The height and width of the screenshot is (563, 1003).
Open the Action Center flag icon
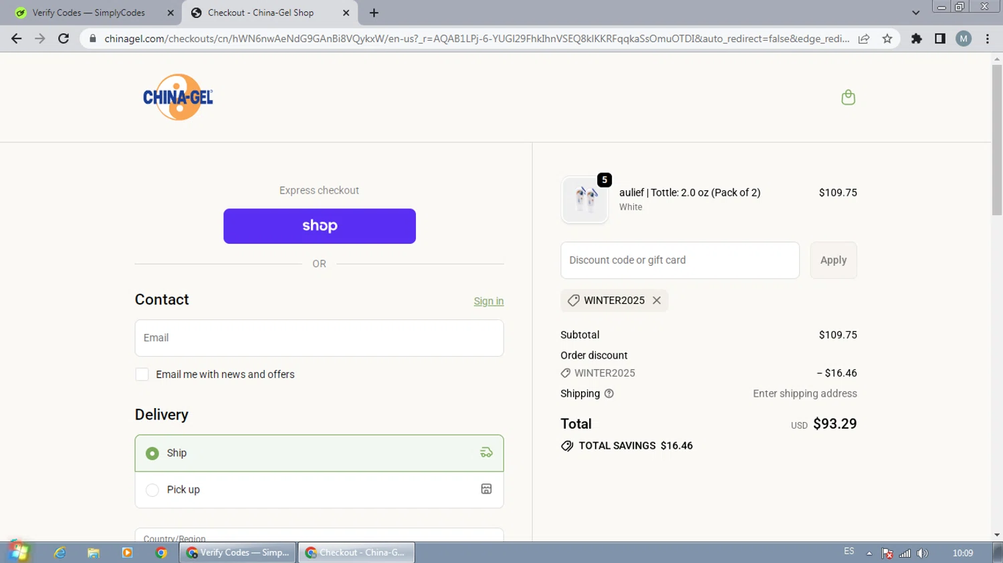tap(887, 553)
